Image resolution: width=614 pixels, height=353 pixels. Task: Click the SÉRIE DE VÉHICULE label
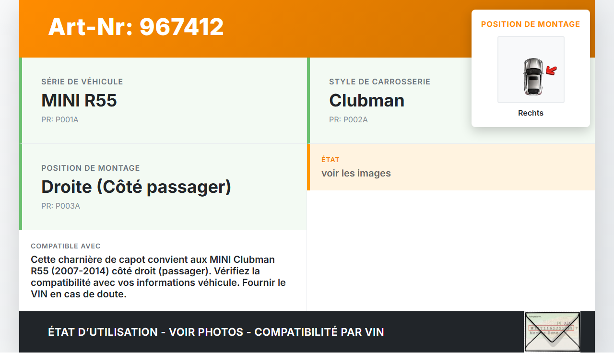[82, 82]
